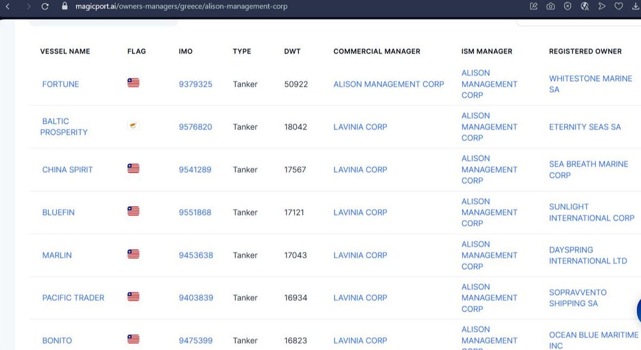
Task: Click Tanker type in BLUEFIN row
Action: (x=245, y=212)
